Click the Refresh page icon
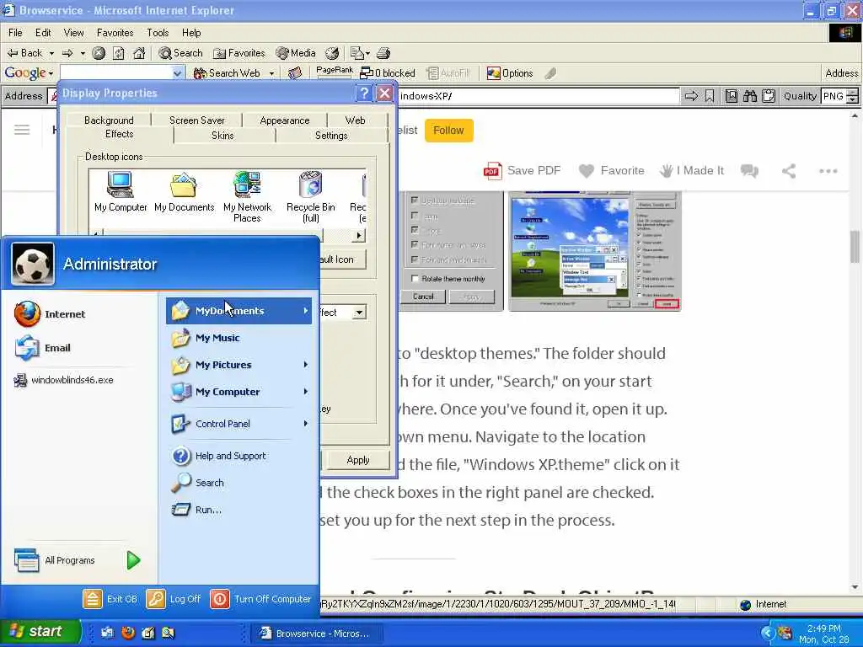Viewport: 863px width, 647px height. (x=119, y=53)
